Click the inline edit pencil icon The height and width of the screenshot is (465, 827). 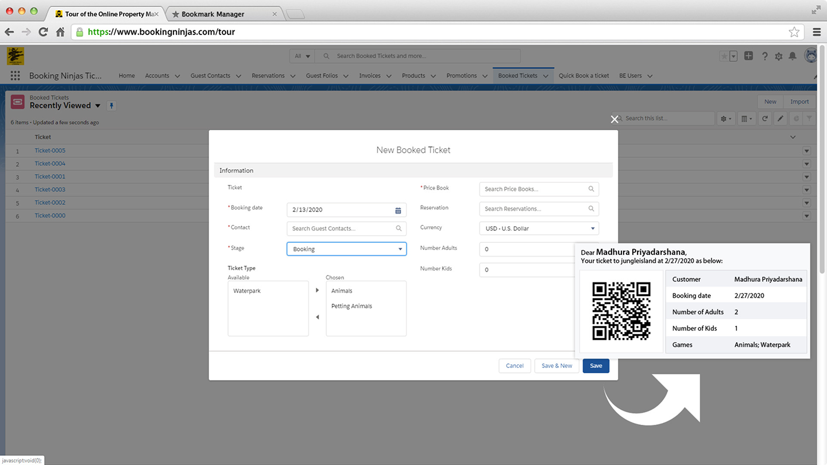click(x=780, y=118)
